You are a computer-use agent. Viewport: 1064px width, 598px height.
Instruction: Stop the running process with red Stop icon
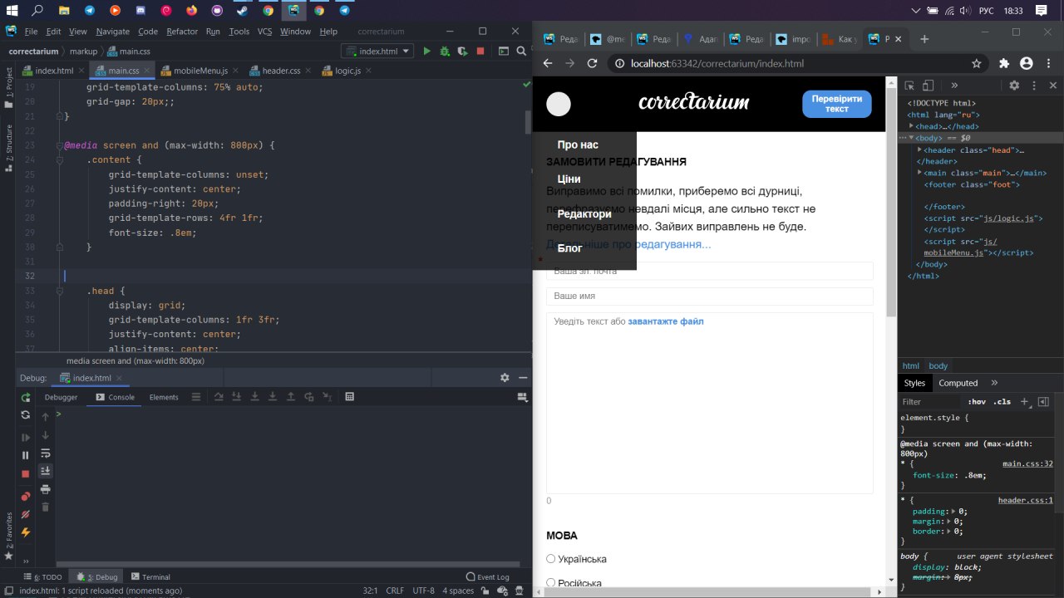(x=480, y=51)
